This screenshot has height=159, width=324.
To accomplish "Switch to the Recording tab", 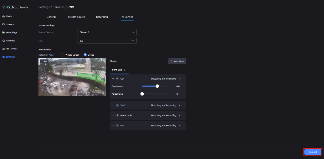I will coord(102,17).
